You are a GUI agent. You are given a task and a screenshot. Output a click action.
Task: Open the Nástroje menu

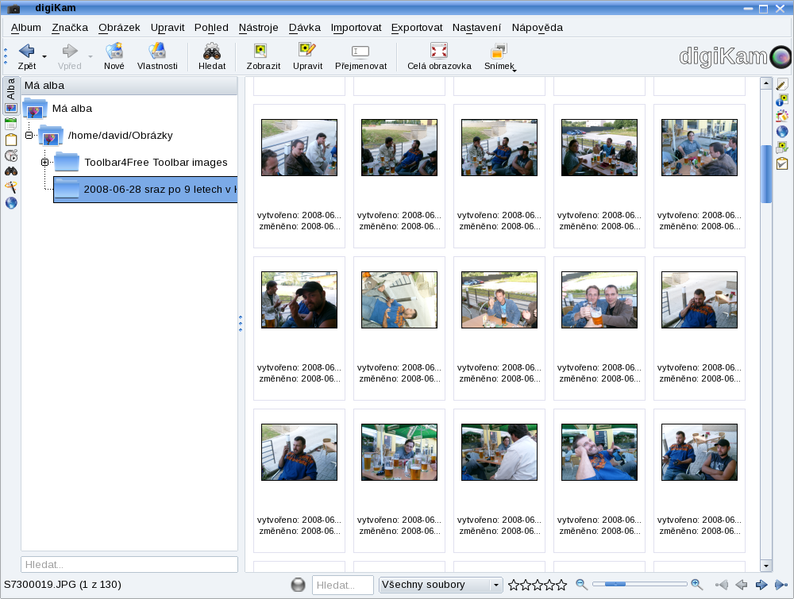coord(258,27)
